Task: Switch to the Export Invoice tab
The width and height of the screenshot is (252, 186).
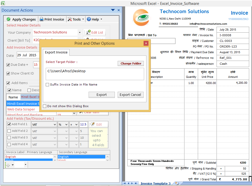Action: pos(56,52)
